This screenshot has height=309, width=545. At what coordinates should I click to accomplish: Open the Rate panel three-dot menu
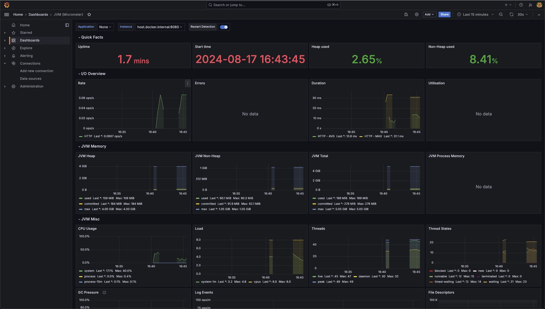(188, 83)
